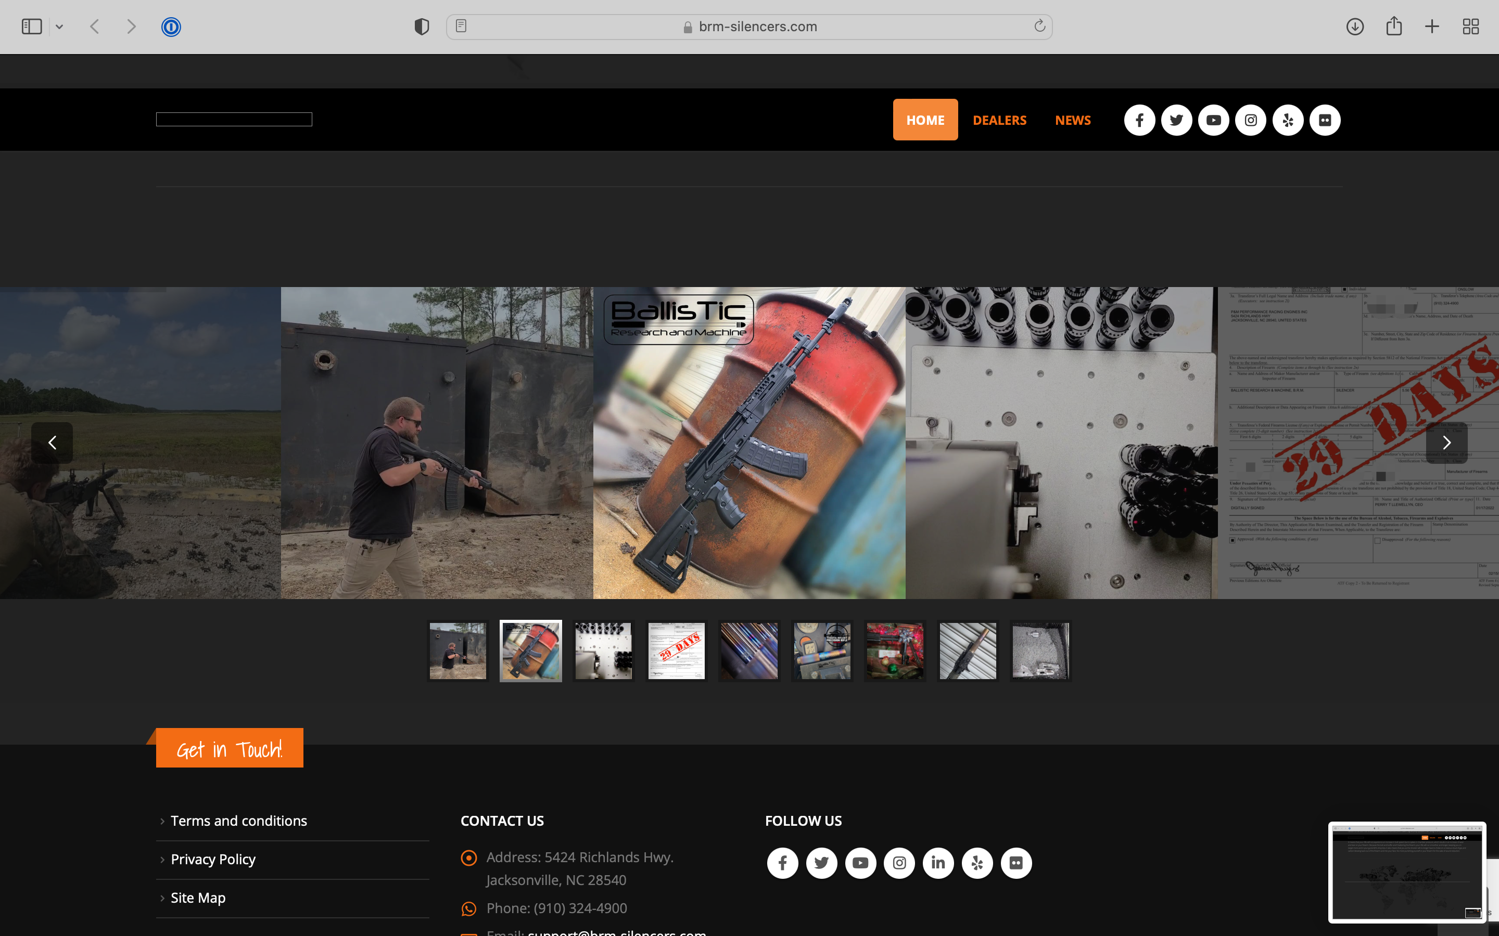The image size is (1499, 936).
Task: Open Yelp under Follow Us
Action: pos(977,863)
